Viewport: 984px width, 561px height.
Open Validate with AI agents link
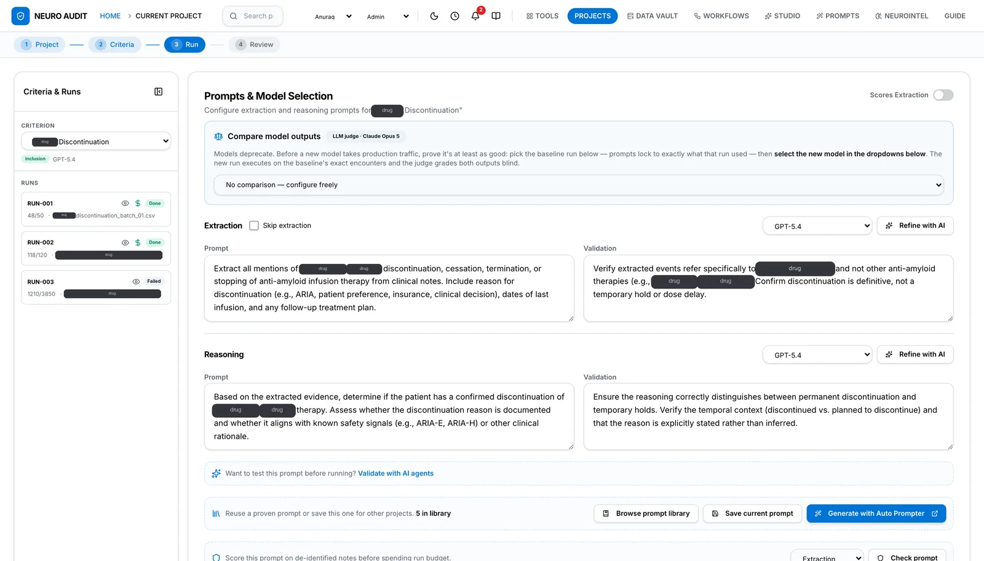pyautogui.click(x=395, y=474)
